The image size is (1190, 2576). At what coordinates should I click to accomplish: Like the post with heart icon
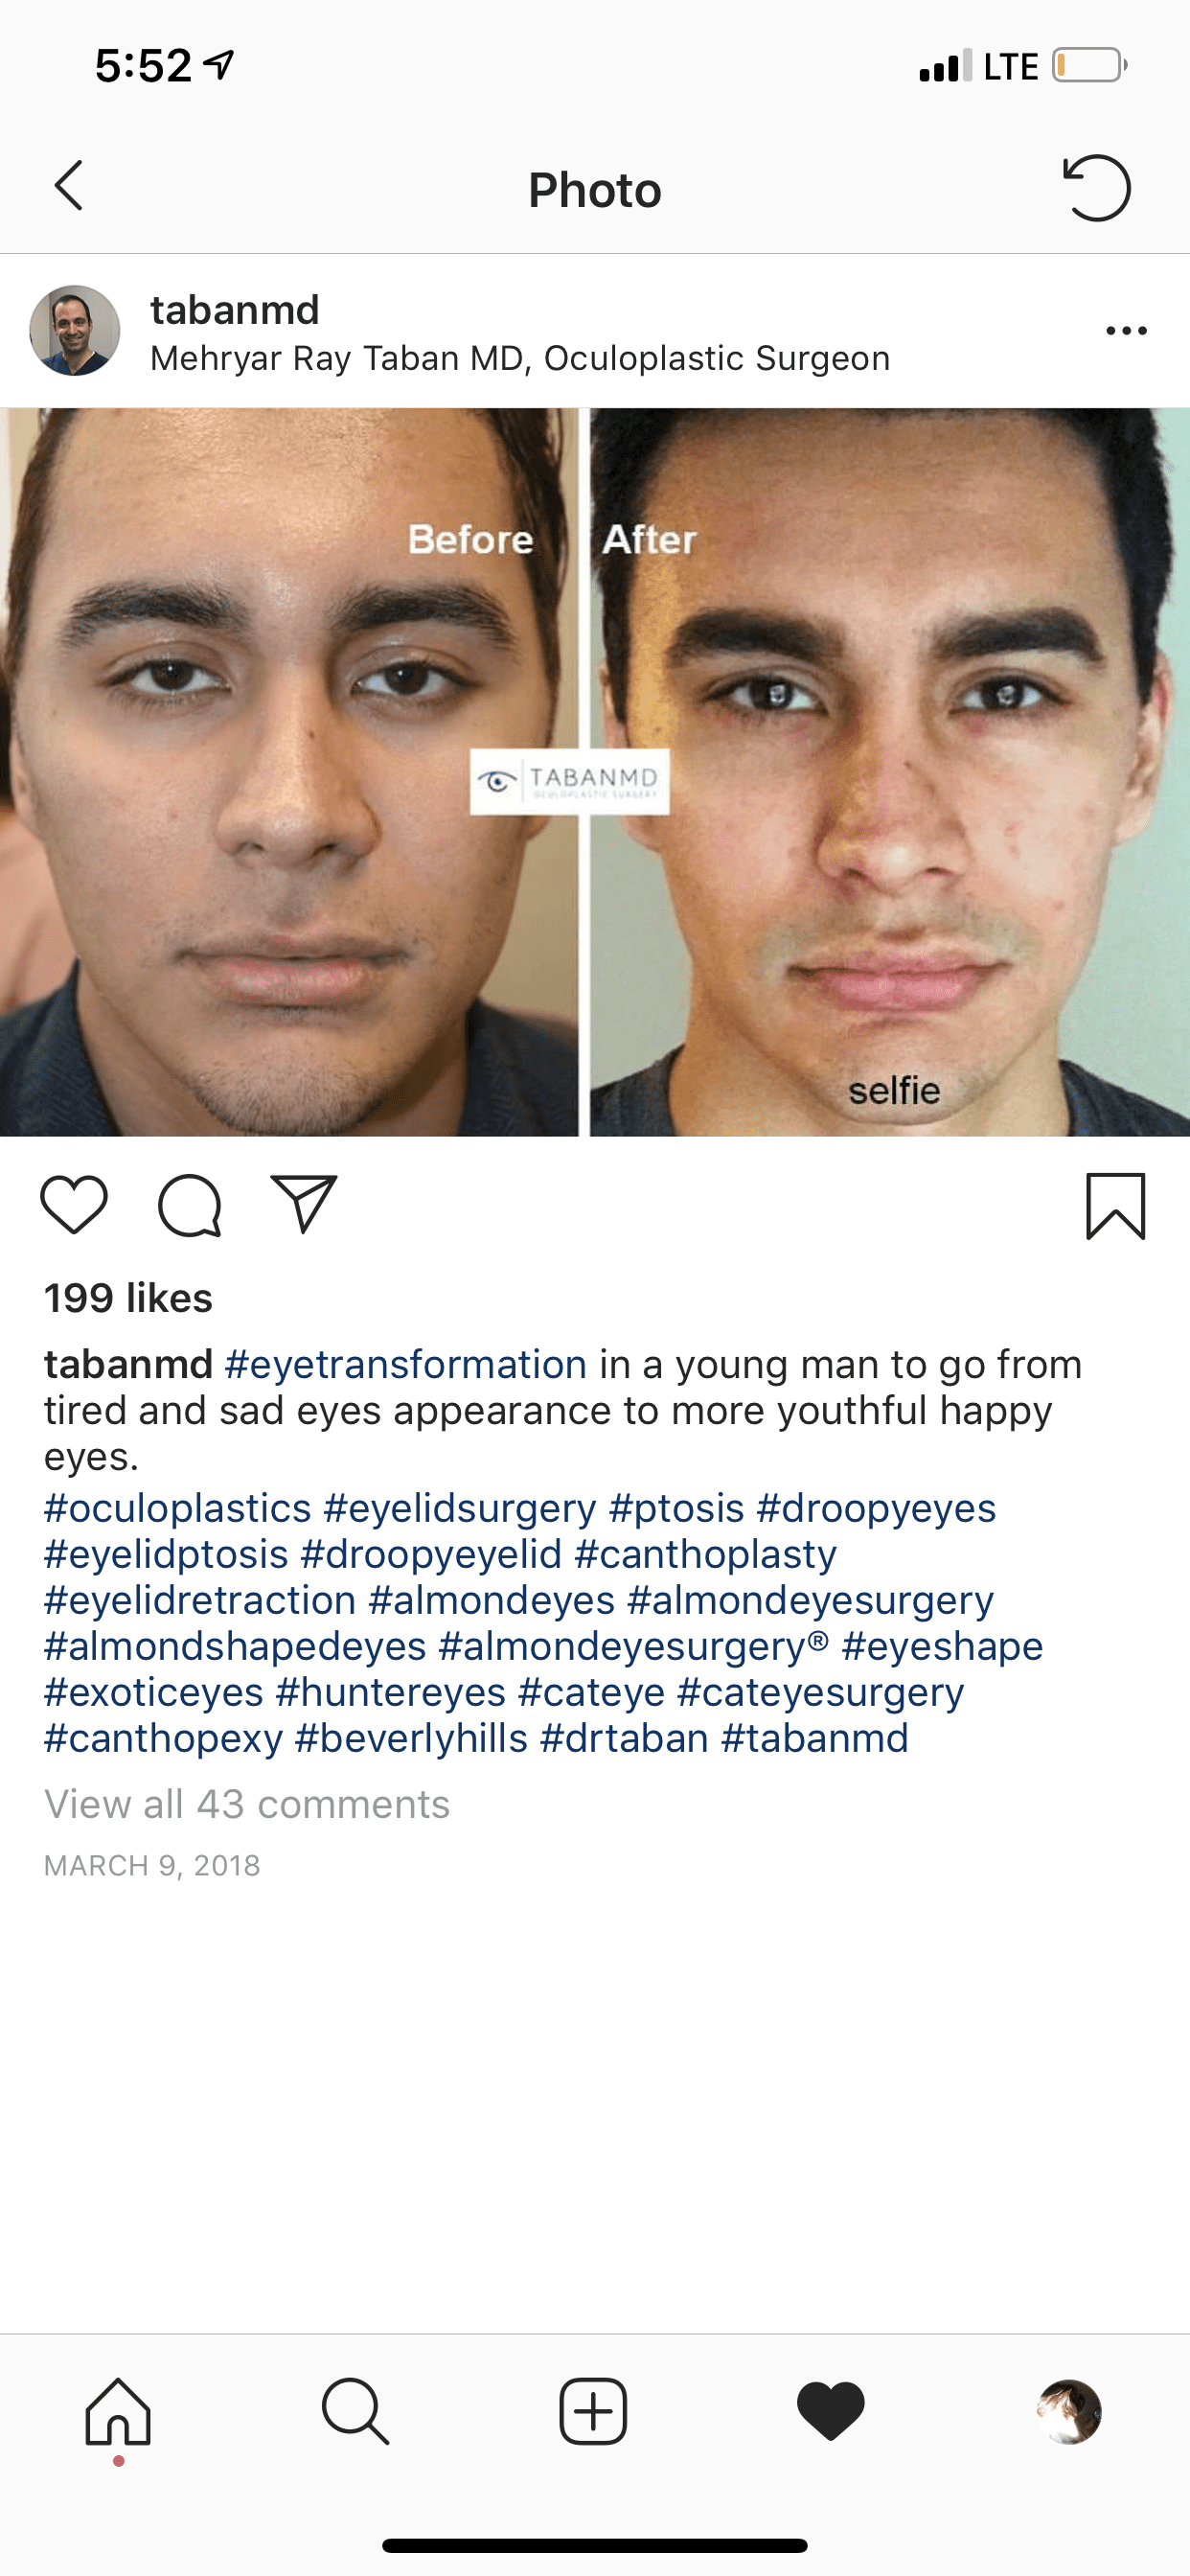pos(74,1205)
